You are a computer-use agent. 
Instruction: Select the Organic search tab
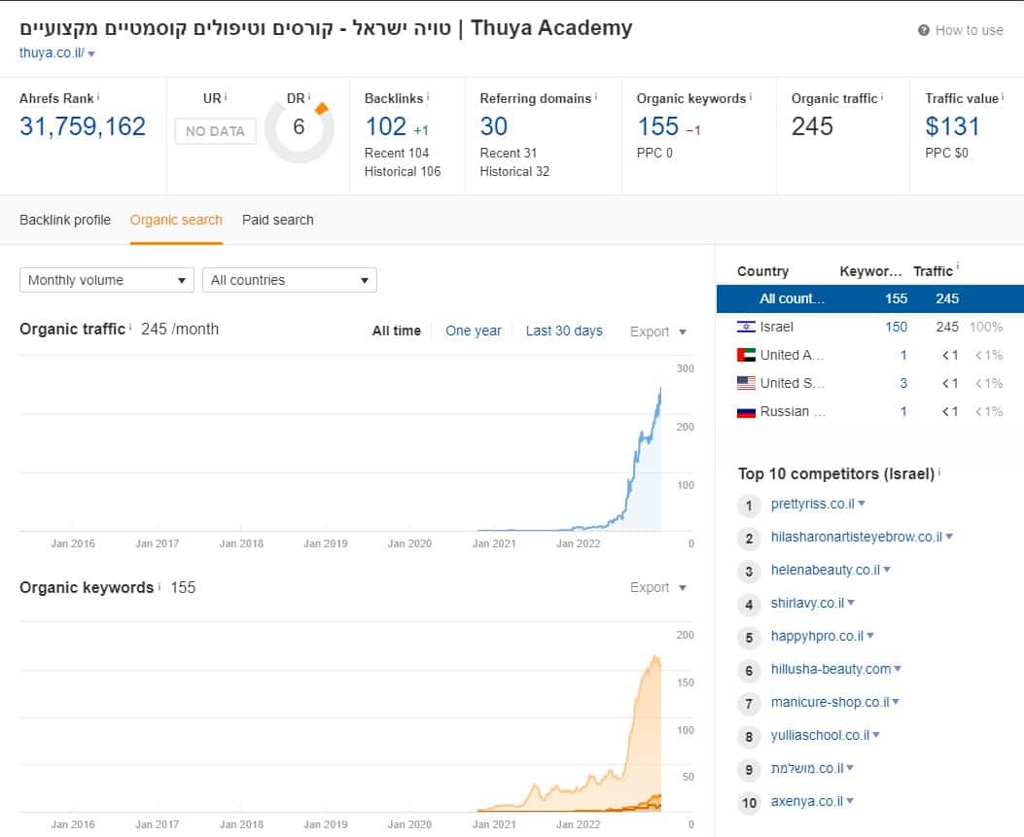(176, 220)
